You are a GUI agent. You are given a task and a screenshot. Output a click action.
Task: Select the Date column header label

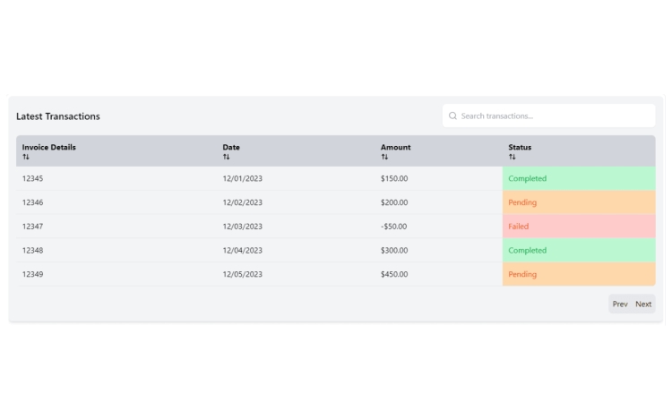coord(231,147)
